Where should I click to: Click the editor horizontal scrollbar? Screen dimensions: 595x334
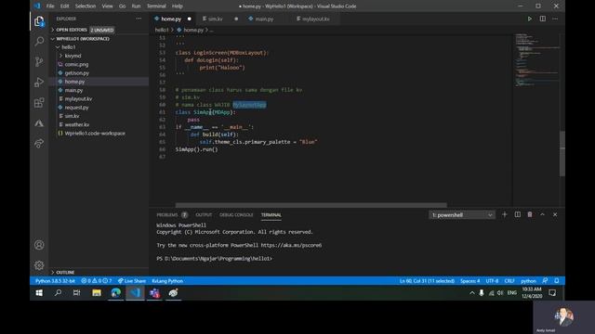click(x=311, y=205)
